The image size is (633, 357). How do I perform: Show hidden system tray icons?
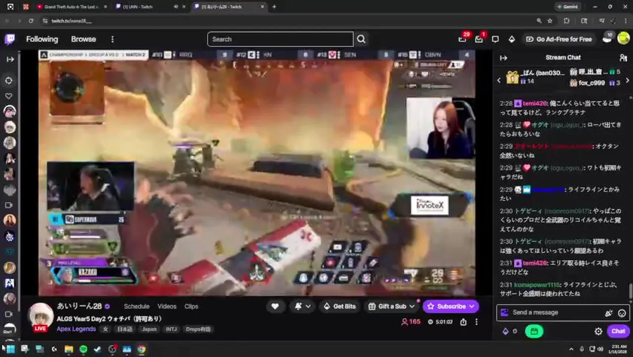tap(571, 349)
